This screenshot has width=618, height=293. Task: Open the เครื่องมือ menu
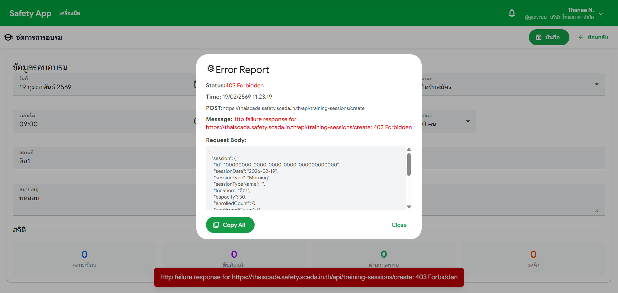click(x=70, y=13)
